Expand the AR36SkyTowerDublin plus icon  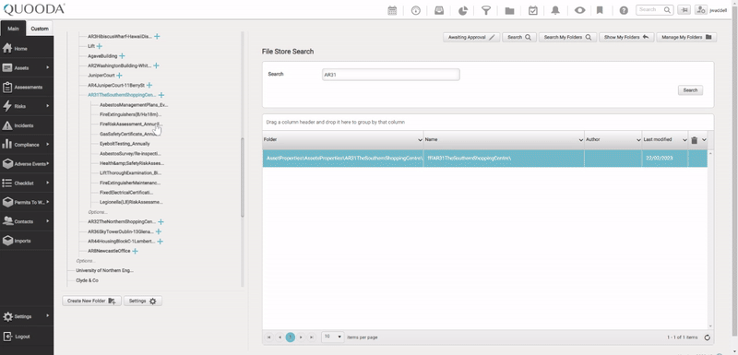[x=159, y=231]
